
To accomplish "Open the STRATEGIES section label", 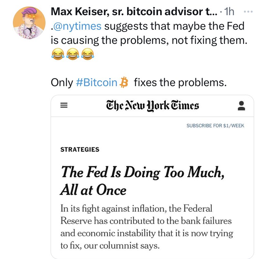I will pos(80,149).
